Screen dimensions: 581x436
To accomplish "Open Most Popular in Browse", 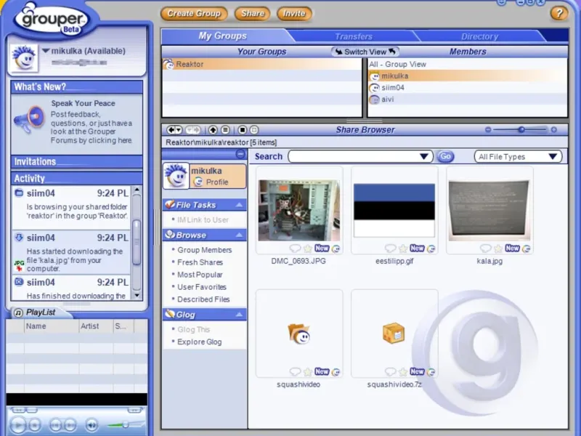I will 200,275.
